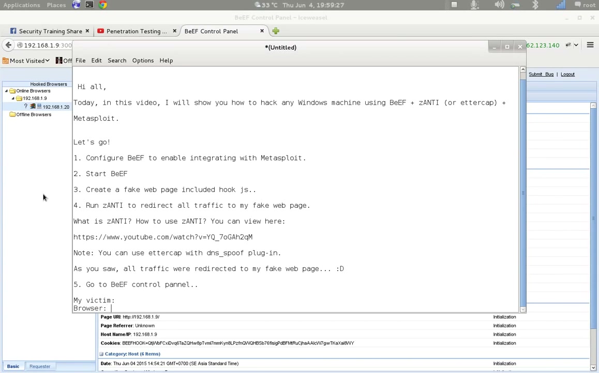The image size is (599, 373).
Task: Open the browser hamburger menu
Action: [590, 45]
